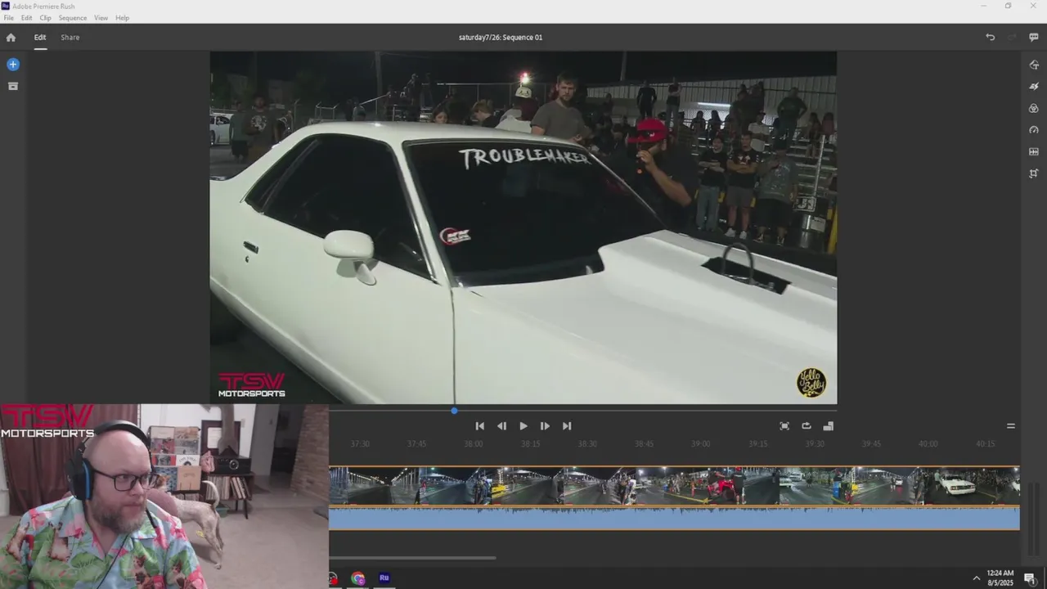Screen dimensions: 1047x589
Task: Show hidden system tray icons
Action: coord(976,578)
